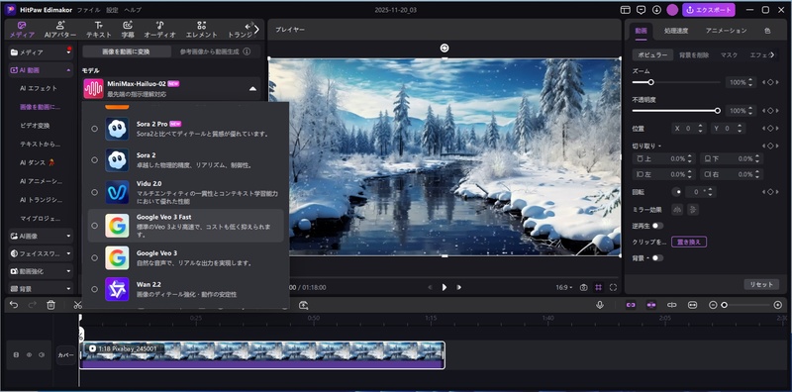Show info icon beside 参考画像から動画生成
Image resolution: width=792 pixels, height=392 pixels.
tap(247, 51)
